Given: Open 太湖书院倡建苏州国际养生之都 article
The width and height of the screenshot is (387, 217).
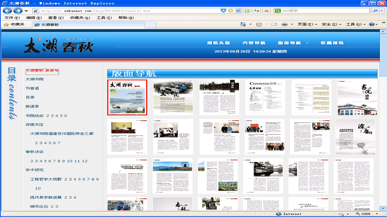Looking at the screenshot, I should pos(62,134).
